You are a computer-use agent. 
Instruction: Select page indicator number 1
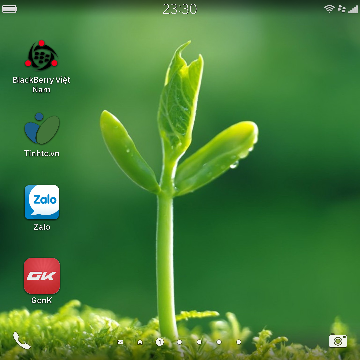pyautogui.click(x=160, y=342)
